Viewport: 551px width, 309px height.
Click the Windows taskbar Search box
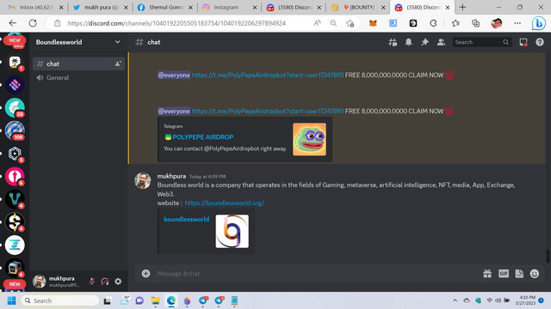(60, 300)
